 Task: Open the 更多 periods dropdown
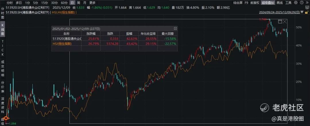[92, 3]
